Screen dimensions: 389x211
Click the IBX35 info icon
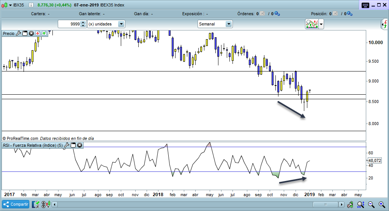(x=30, y=5)
